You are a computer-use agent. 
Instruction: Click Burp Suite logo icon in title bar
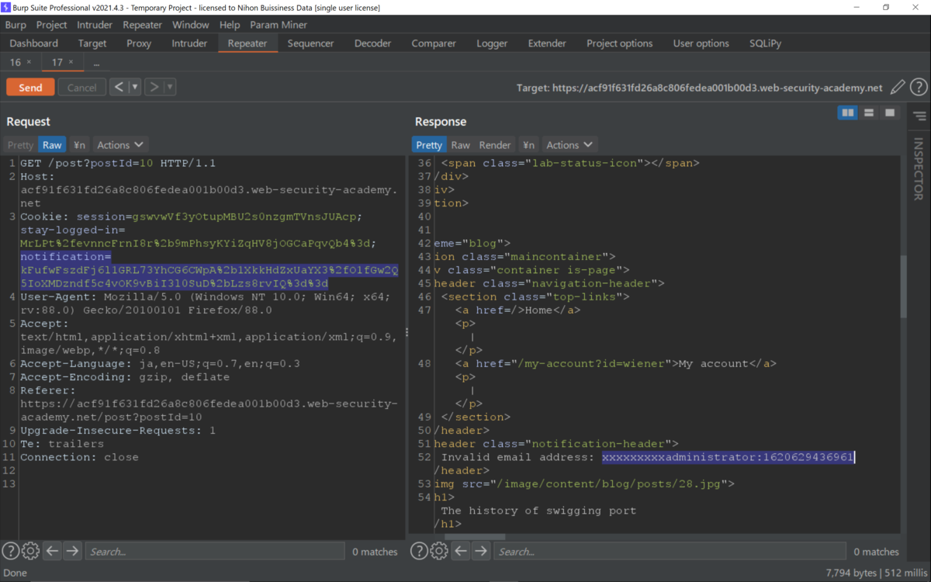pyautogui.click(x=7, y=7)
